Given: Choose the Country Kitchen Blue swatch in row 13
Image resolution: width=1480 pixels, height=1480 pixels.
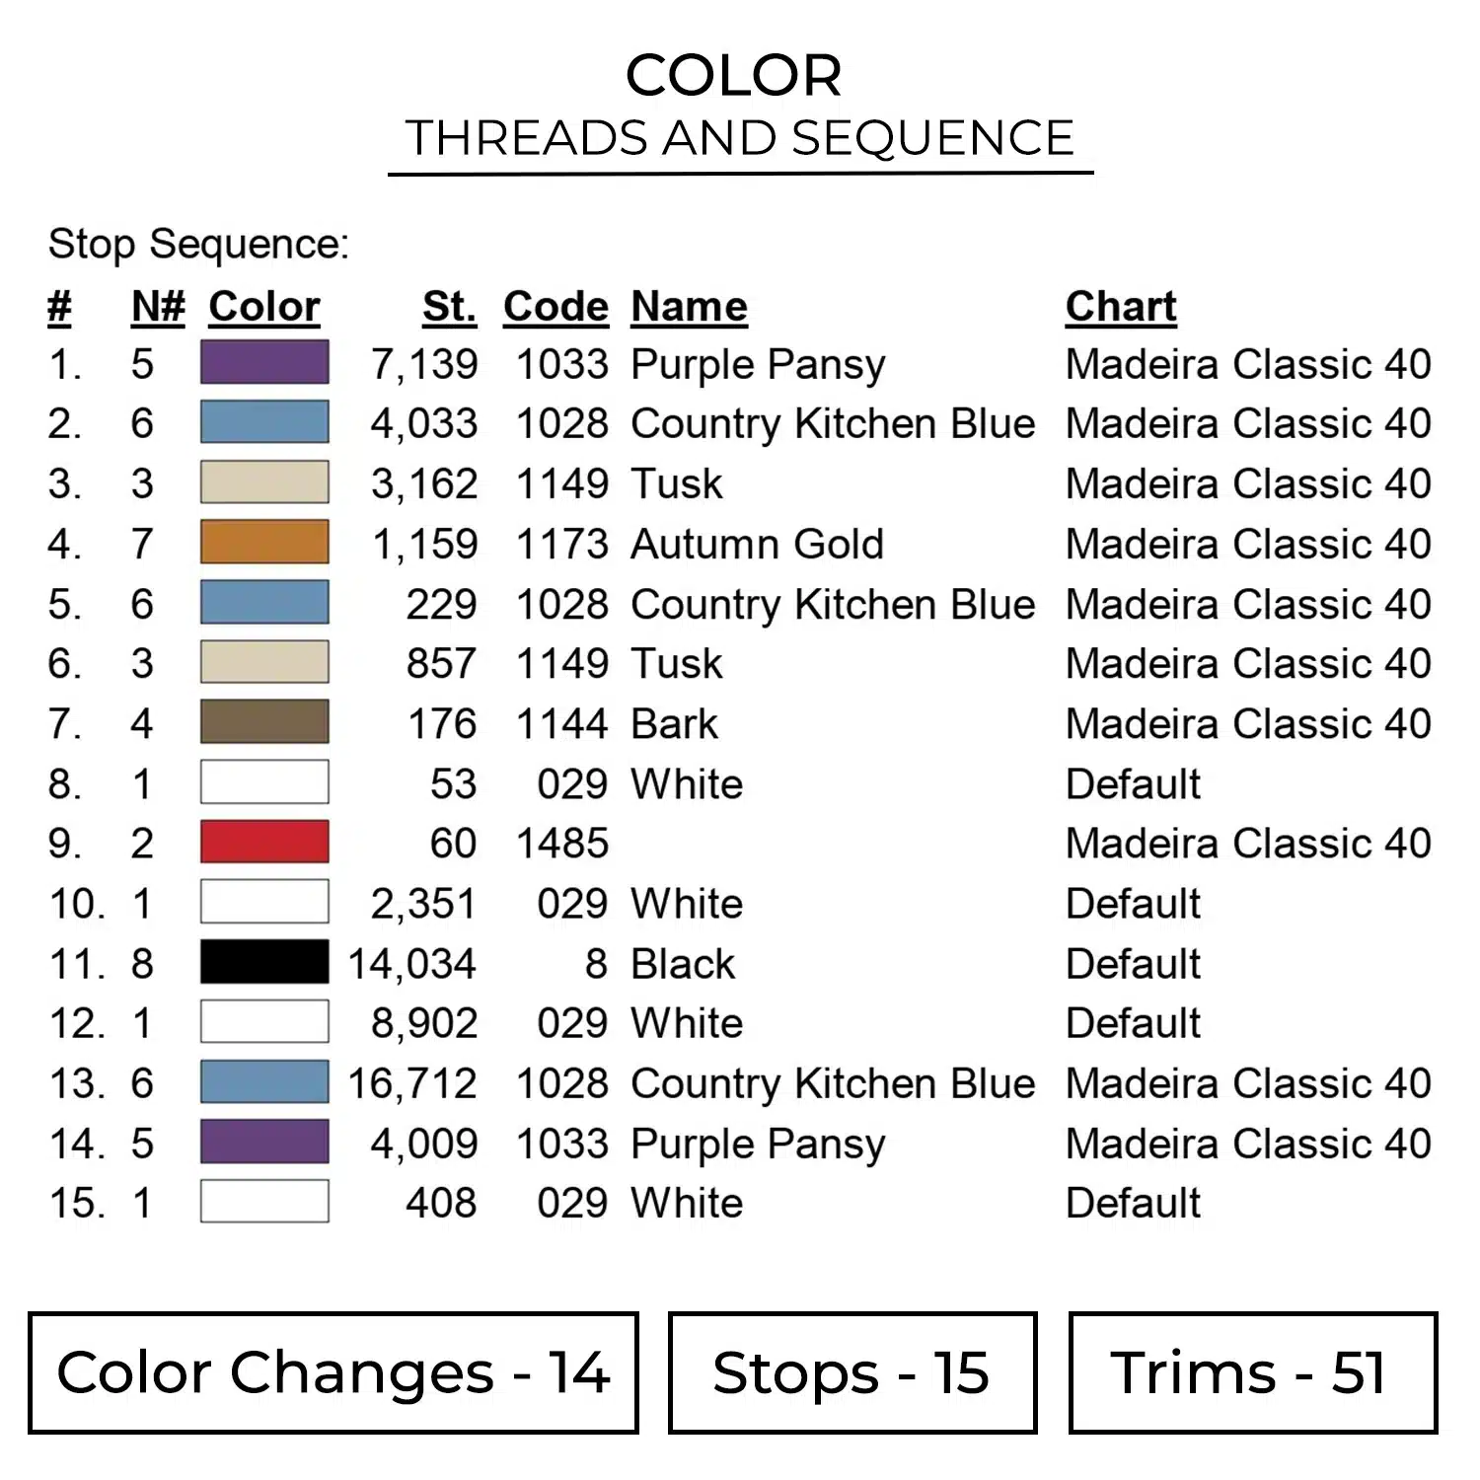Looking at the screenshot, I should [264, 1082].
